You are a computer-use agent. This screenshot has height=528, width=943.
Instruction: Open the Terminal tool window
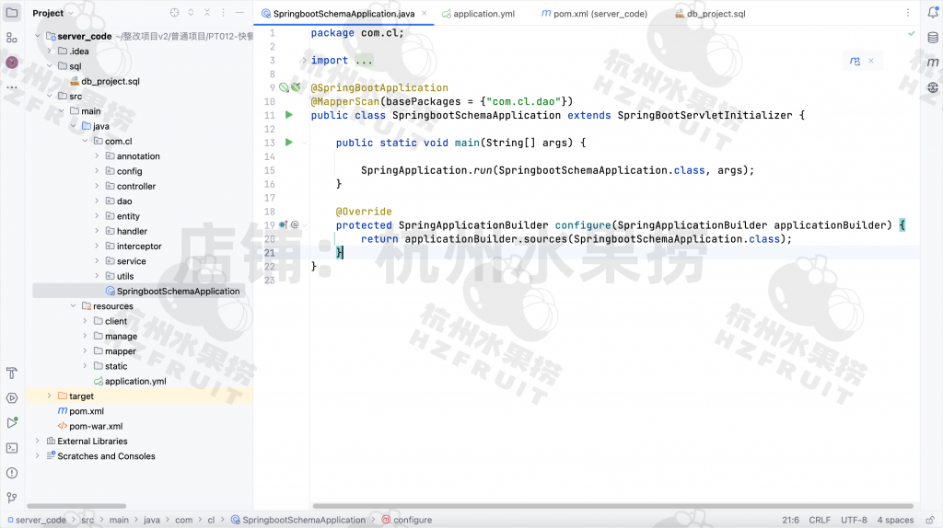pyautogui.click(x=12, y=448)
